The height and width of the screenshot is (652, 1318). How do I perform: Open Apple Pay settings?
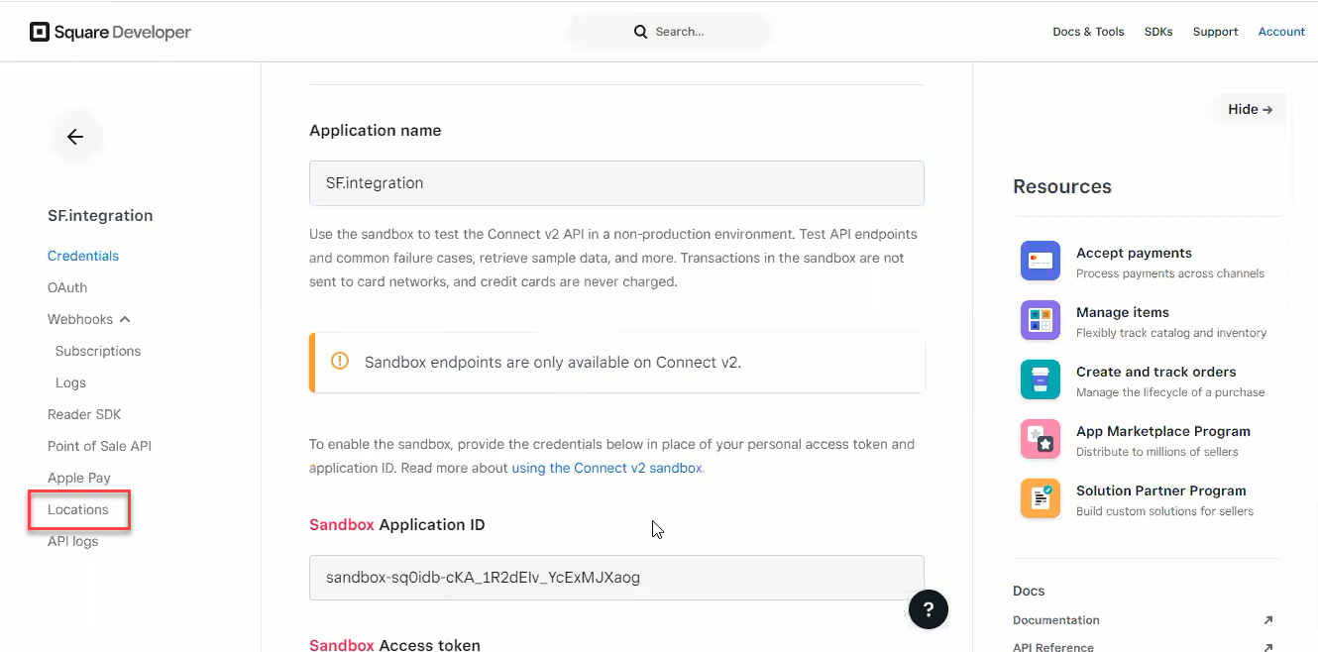pyautogui.click(x=79, y=478)
